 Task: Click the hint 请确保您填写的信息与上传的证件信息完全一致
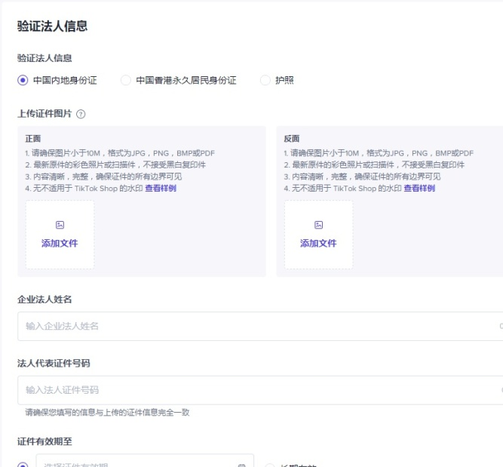click(x=108, y=413)
